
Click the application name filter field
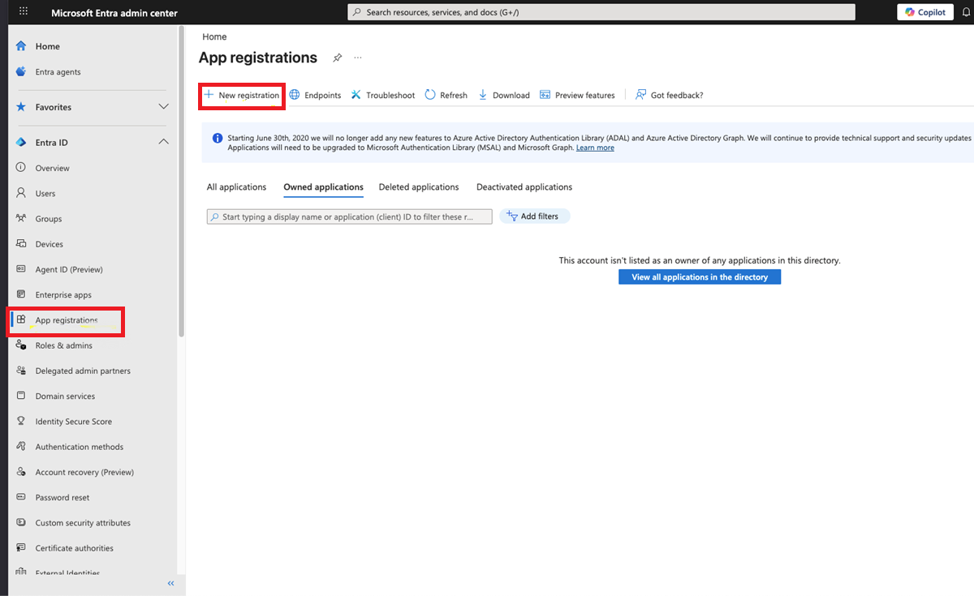tap(350, 217)
